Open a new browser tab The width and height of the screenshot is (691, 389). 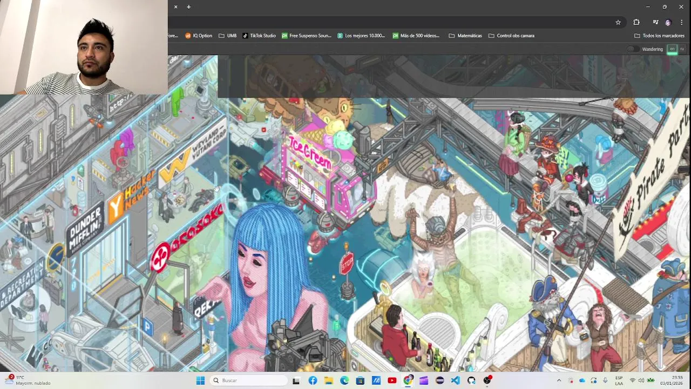[x=188, y=7]
